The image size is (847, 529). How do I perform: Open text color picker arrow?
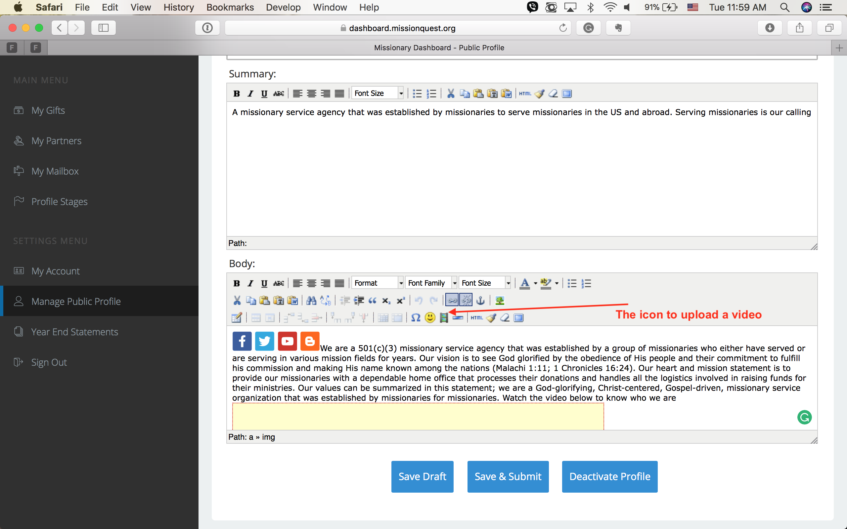(x=536, y=283)
